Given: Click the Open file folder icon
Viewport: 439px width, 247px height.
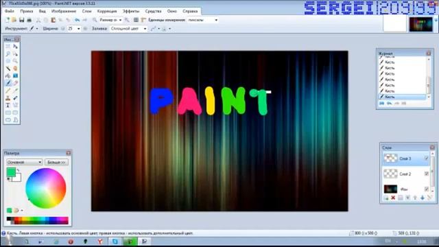Looking at the screenshot, I should coord(14,20).
